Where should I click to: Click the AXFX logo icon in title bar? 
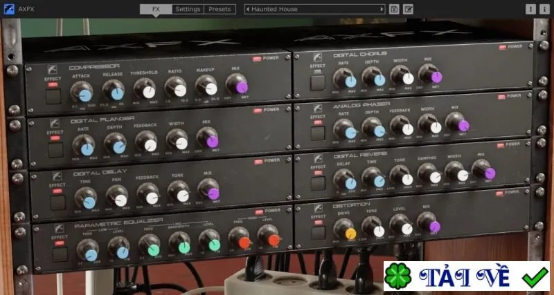click(9, 9)
